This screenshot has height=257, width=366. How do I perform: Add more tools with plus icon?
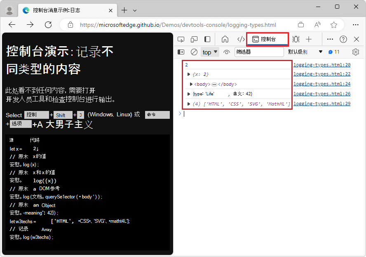point(309,39)
